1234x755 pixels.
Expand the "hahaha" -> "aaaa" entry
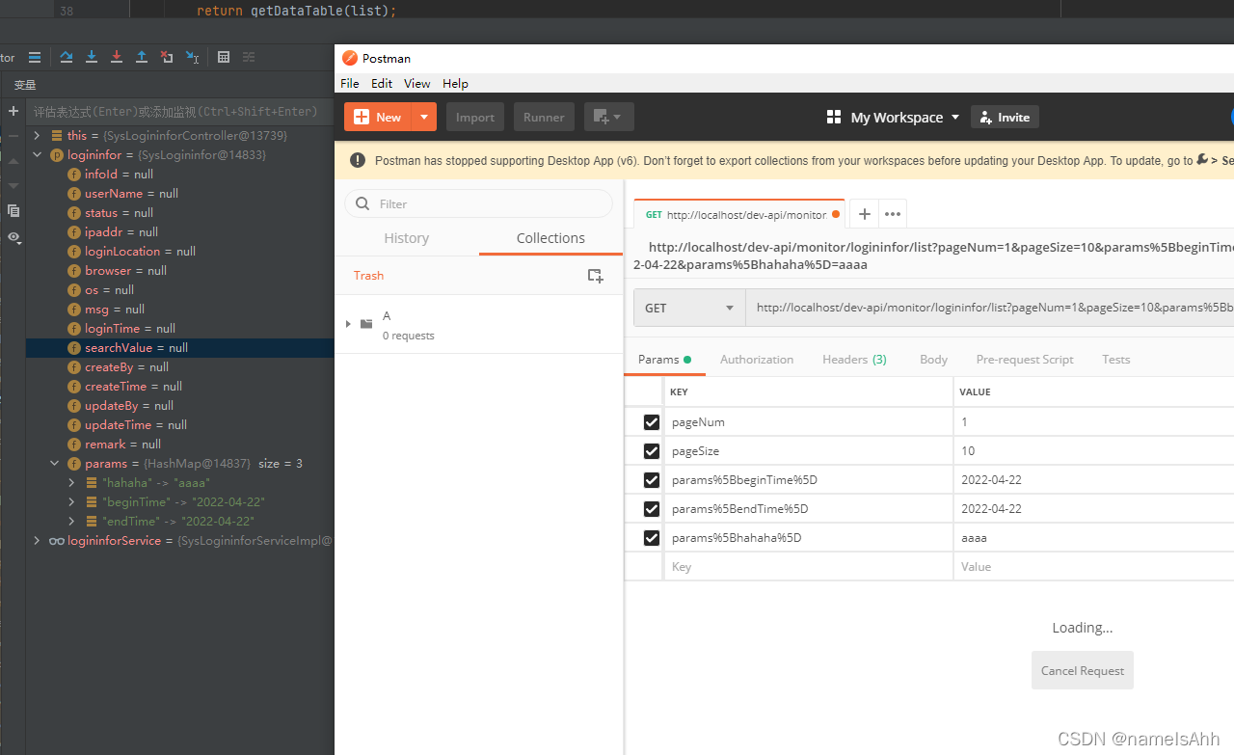click(71, 483)
